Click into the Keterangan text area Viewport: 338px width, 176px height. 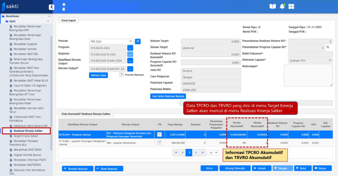click(x=308, y=75)
